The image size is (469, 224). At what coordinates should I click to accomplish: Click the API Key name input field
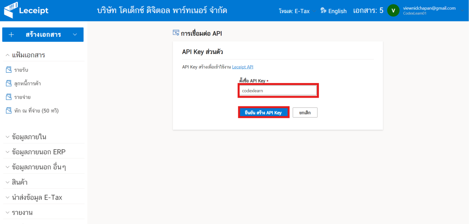[278, 90]
